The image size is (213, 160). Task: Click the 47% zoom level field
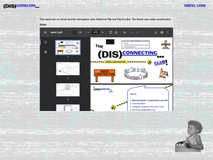tap(95, 32)
